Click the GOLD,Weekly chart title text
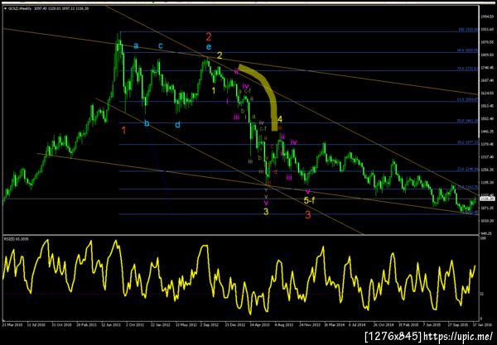Screen dimensions: 497x345 click(20, 8)
